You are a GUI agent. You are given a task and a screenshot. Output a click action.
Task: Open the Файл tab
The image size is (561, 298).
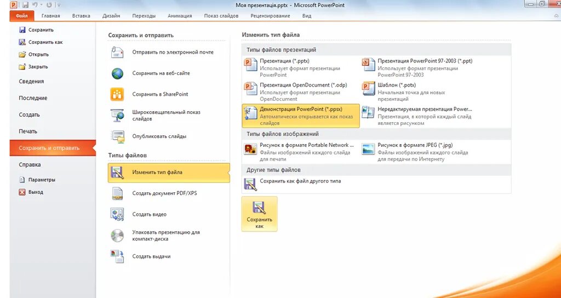tap(22, 16)
